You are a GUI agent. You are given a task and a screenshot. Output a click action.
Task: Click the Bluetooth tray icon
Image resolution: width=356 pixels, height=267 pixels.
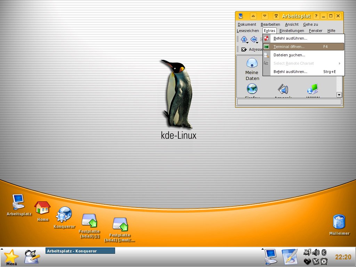324,252
